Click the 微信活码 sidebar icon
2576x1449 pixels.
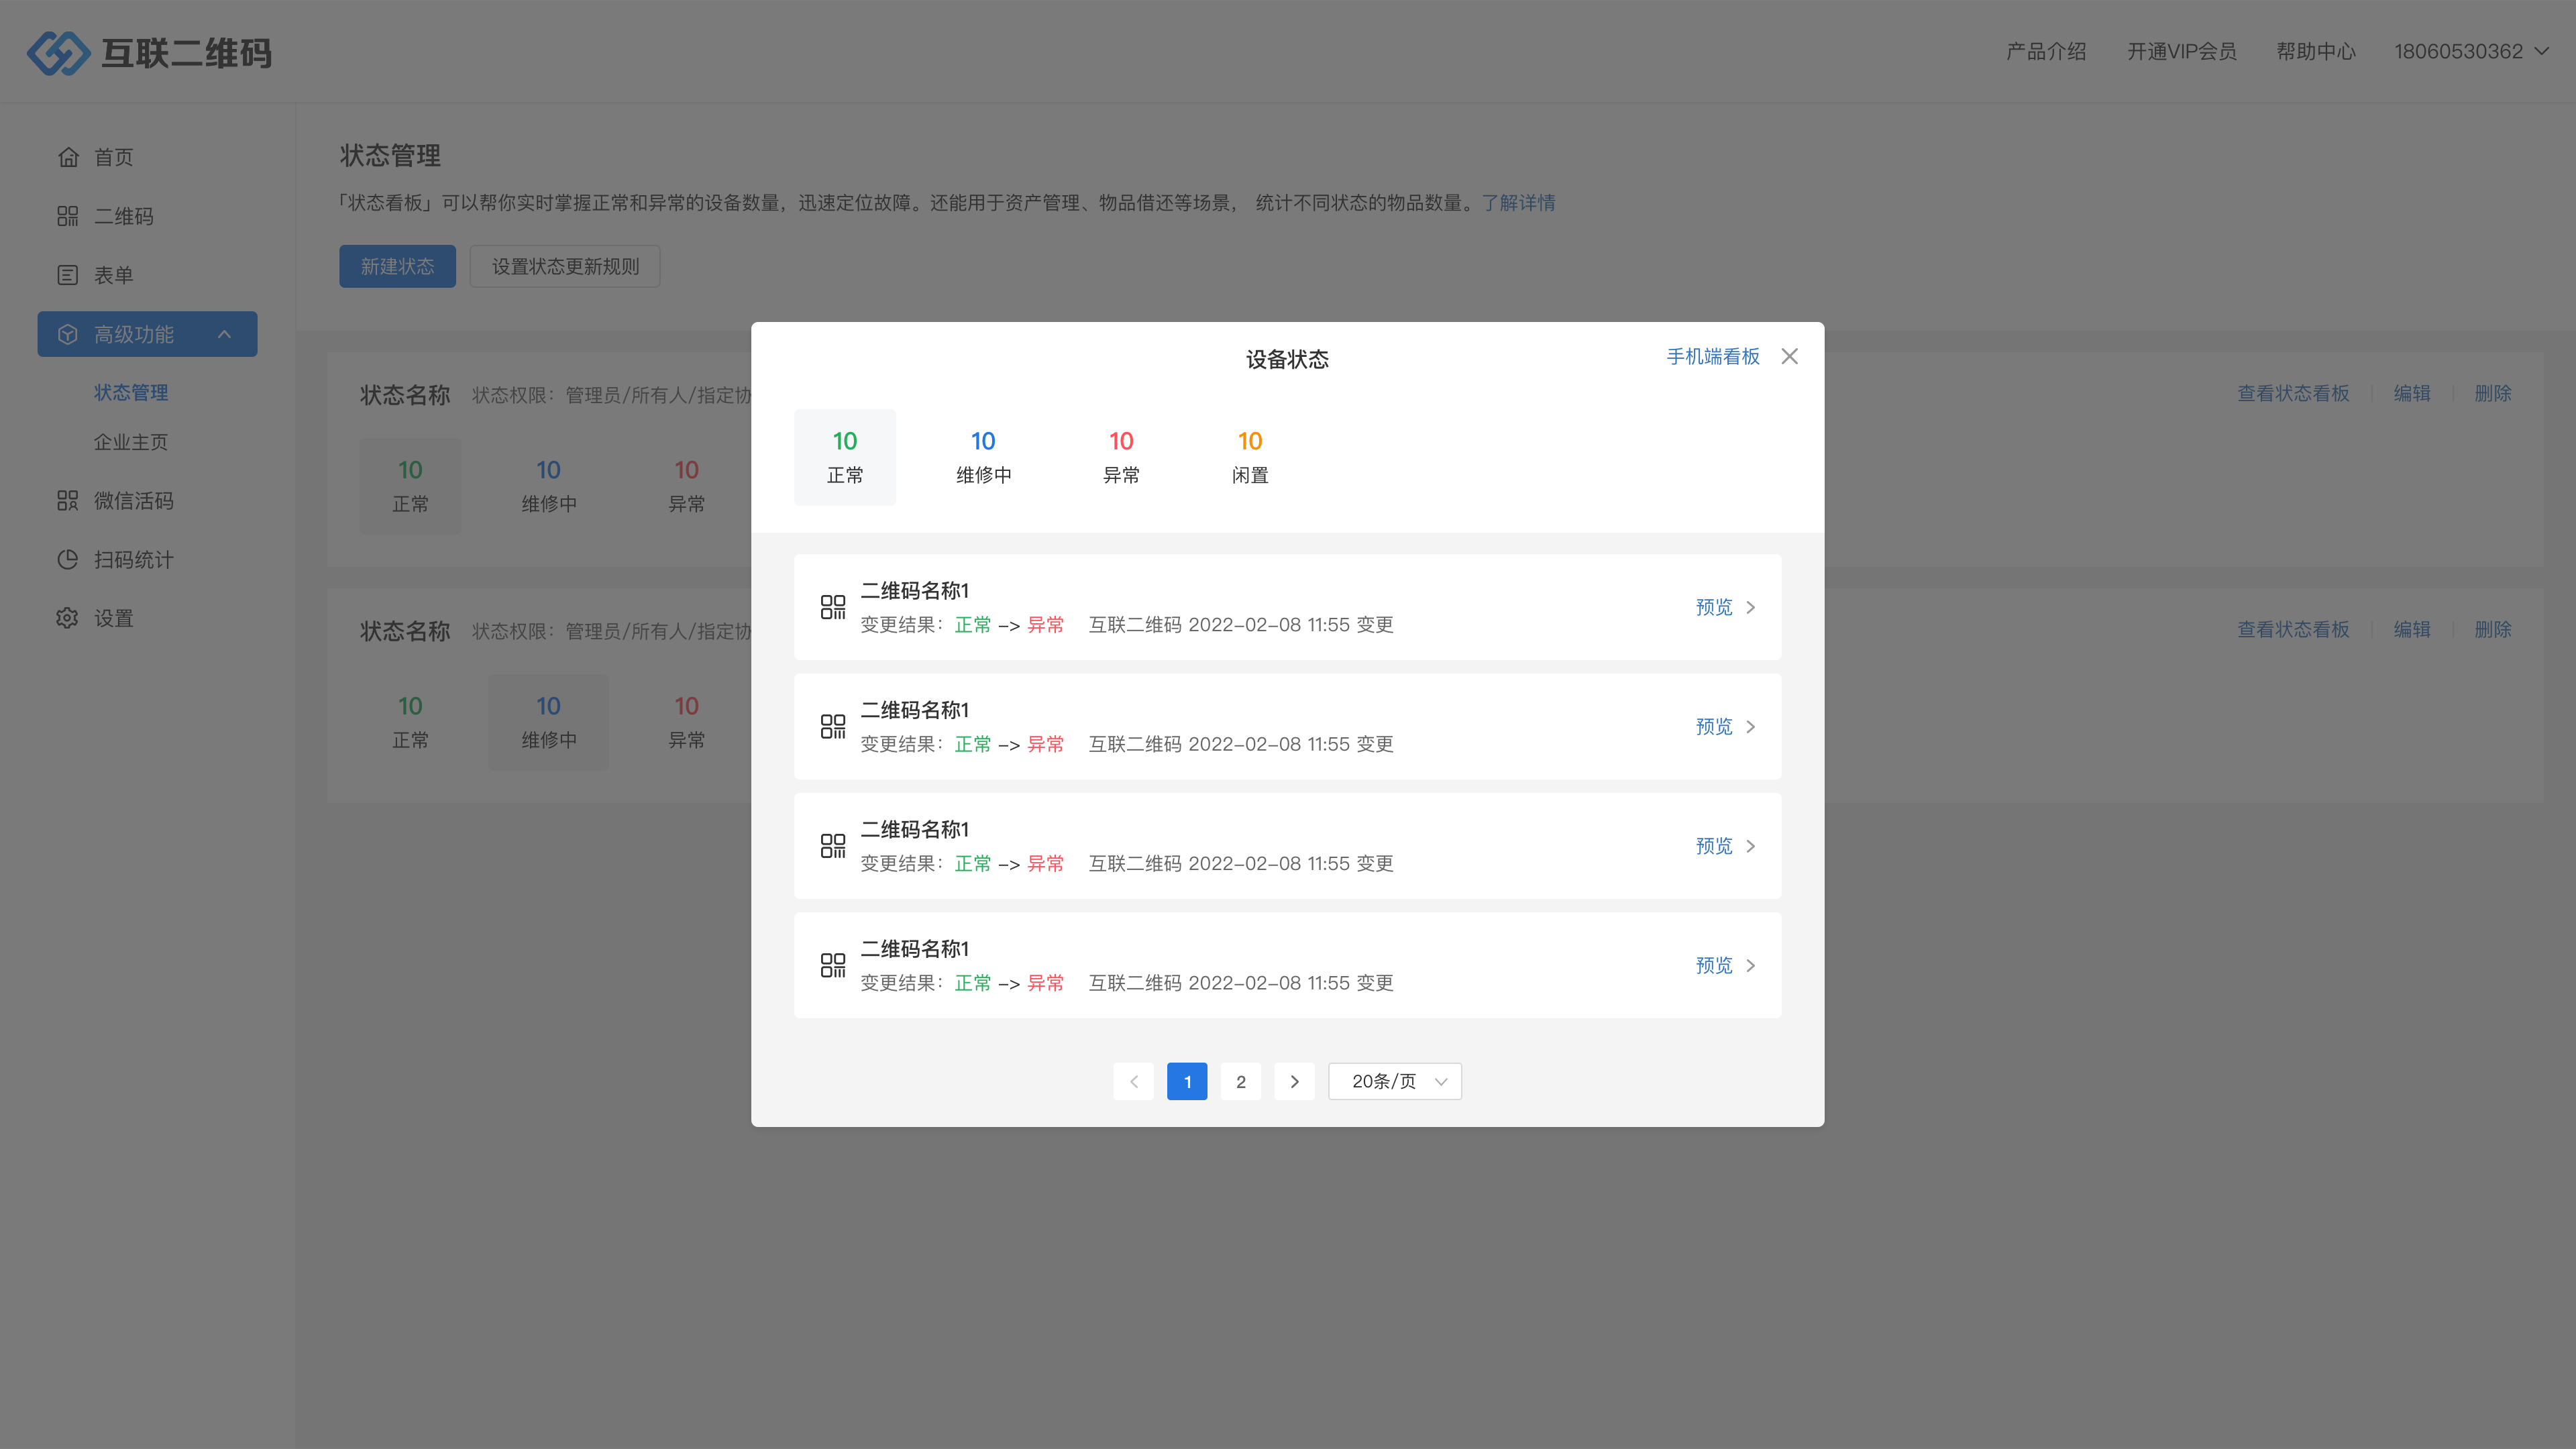[x=68, y=500]
